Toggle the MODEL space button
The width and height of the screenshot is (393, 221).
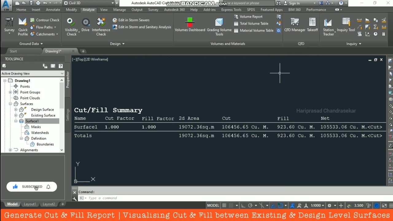tap(213, 205)
